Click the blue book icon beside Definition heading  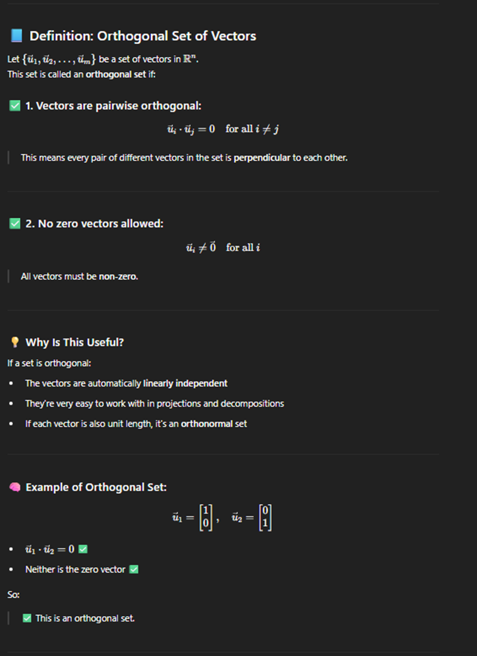pos(17,36)
